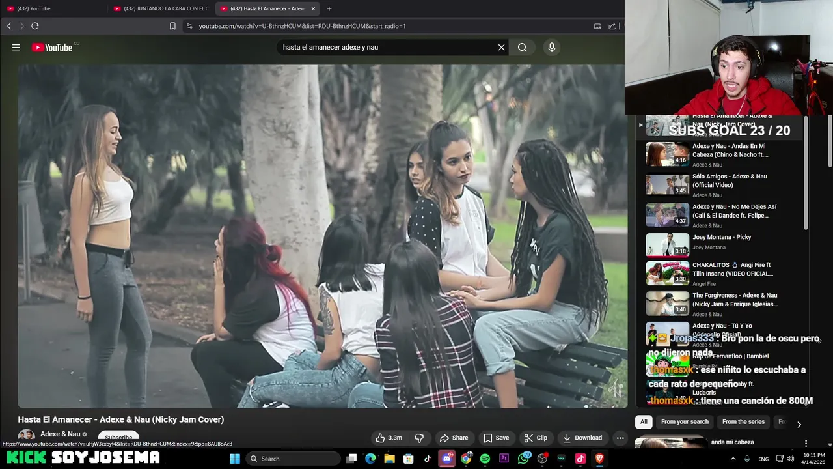833x469 pixels.
Task: Go back in the browser
Action: pyautogui.click(x=9, y=26)
